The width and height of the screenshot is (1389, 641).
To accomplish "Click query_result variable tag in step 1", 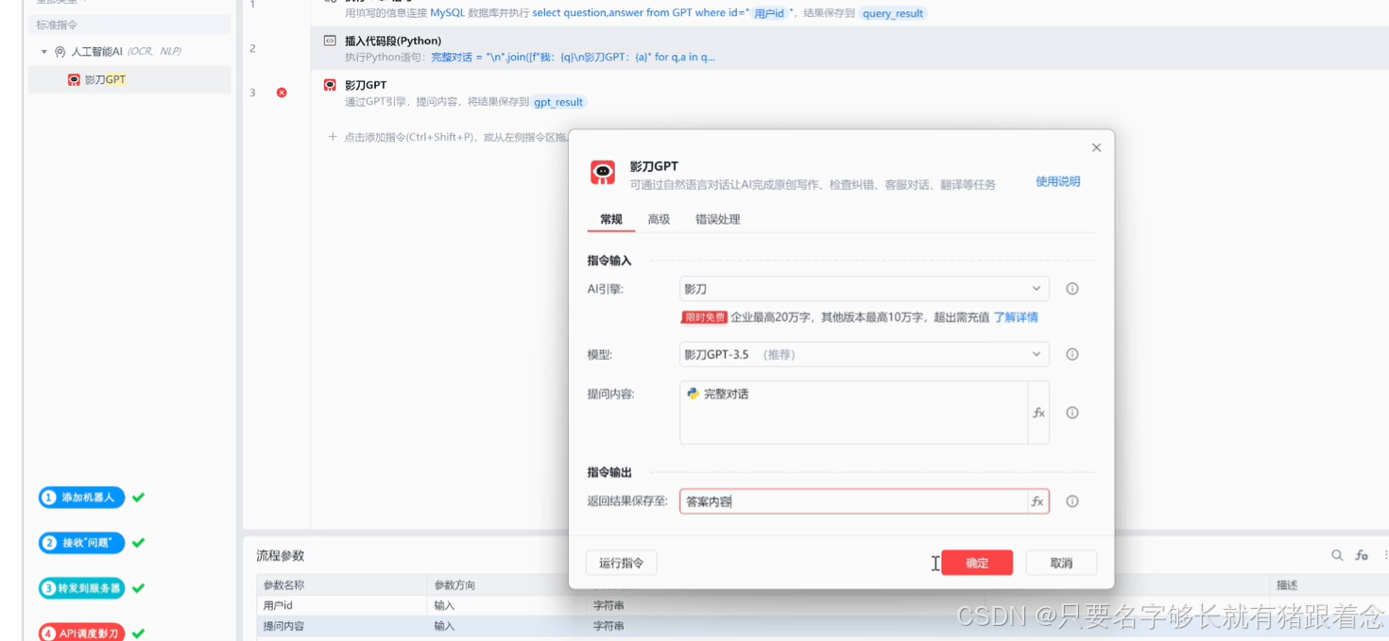I will pos(893,14).
